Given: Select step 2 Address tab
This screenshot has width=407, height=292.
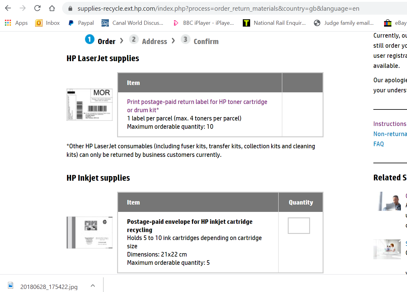Looking at the screenshot, I should point(148,40).
